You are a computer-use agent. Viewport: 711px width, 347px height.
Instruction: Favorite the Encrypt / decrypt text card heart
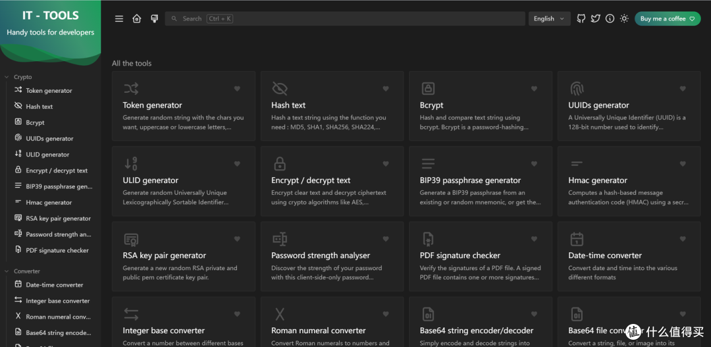click(x=386, y=164)
